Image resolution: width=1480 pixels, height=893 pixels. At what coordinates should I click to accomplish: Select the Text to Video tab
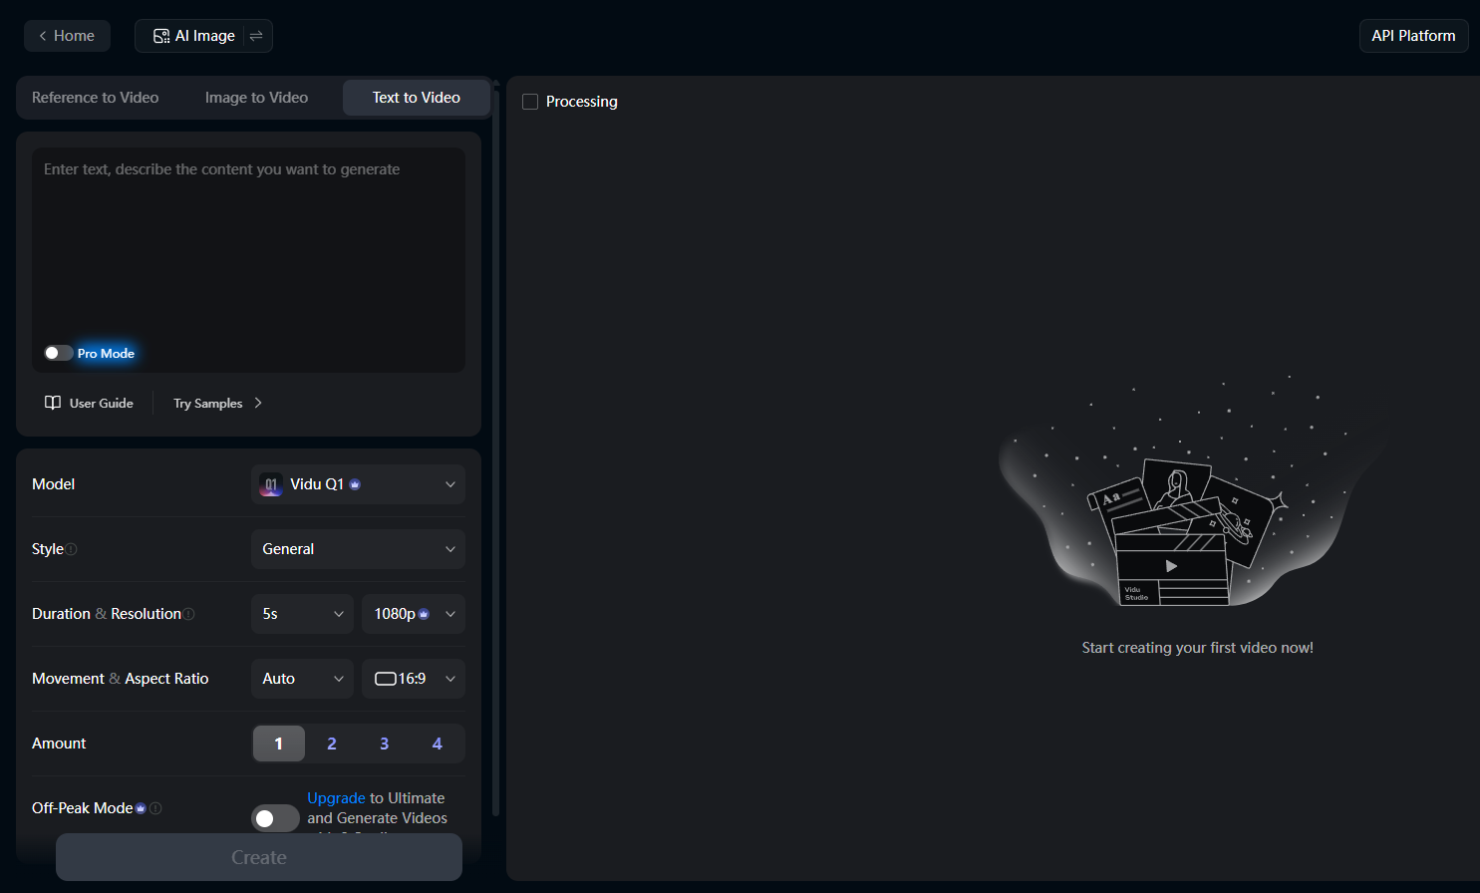pyautogui.click(x=417, y=98)
